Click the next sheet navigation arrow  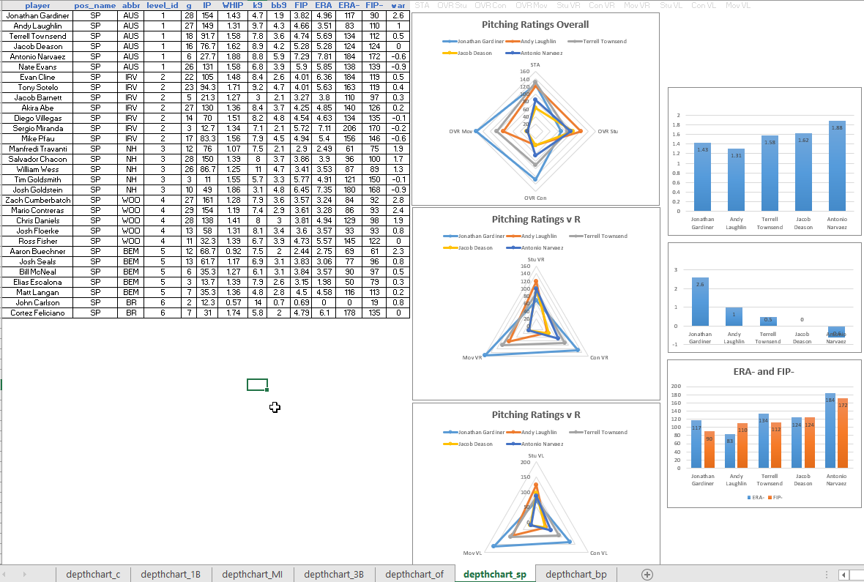click(x=26, y=575)
